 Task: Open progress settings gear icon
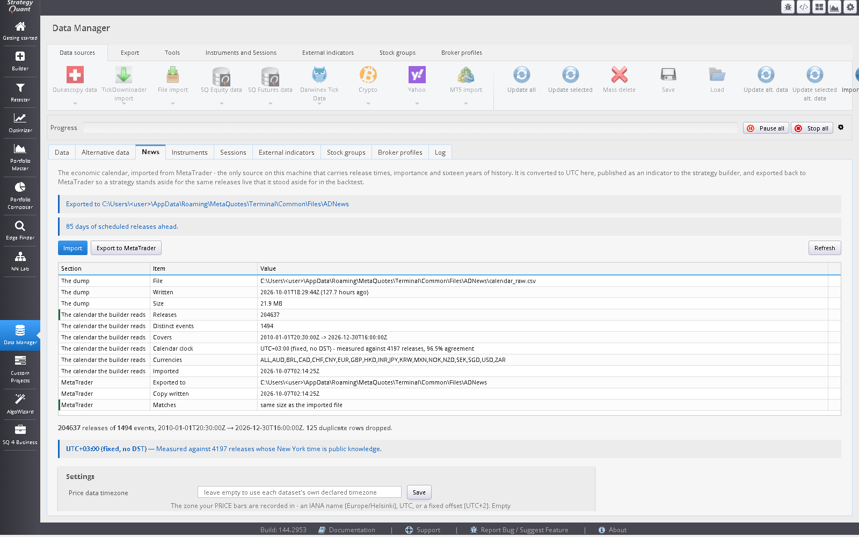click(x=841, y=127)
